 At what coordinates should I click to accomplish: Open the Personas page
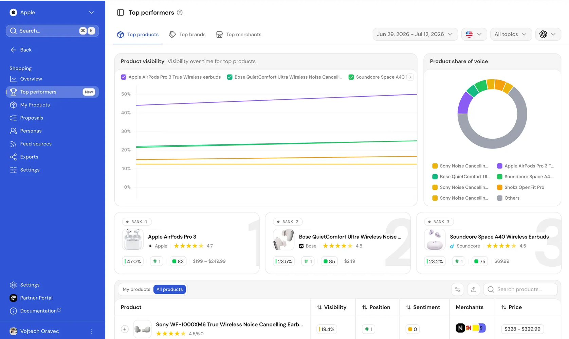pyautogui.click(x=52, y=131)
